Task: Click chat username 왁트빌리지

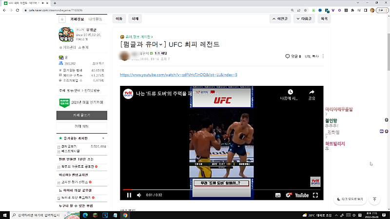Action: click(335, 143)
